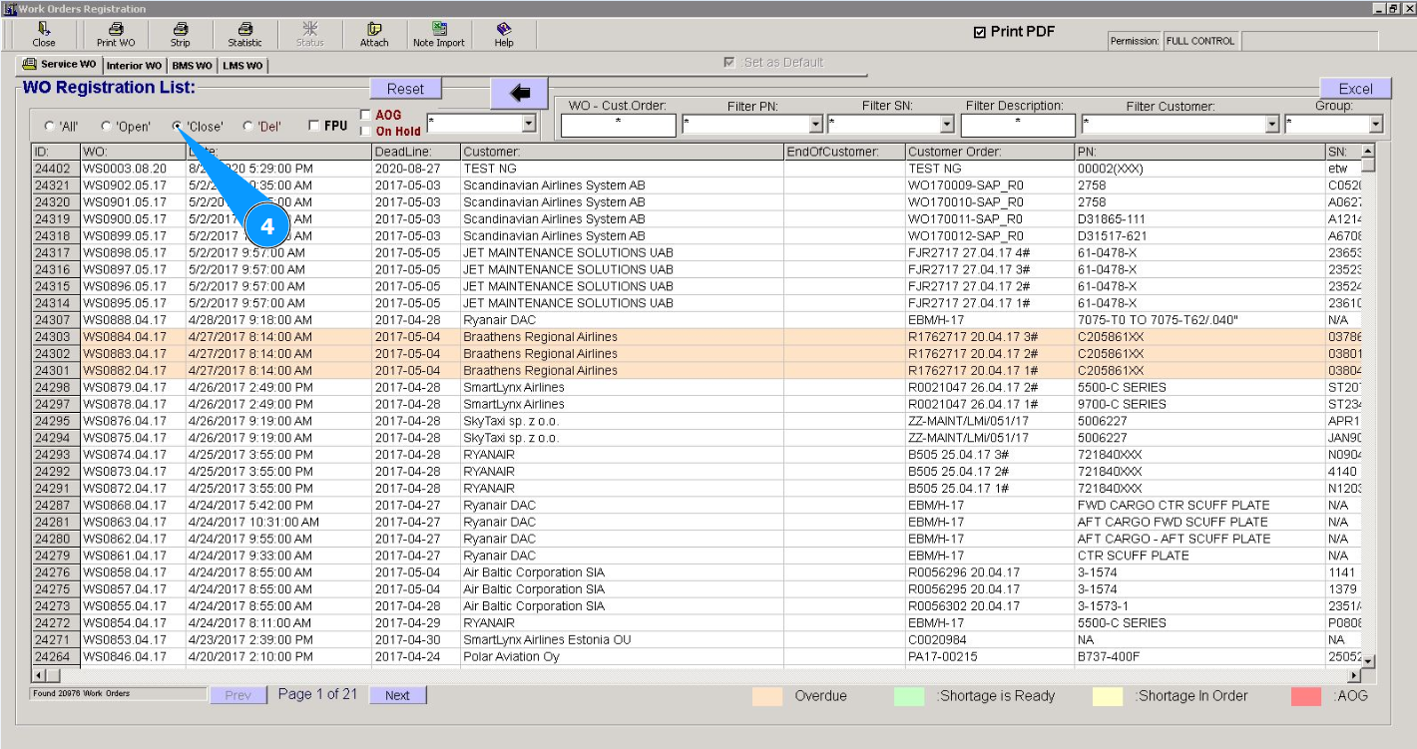Click the Reset button
This screenshot has height=749, width=1417.
(x=405, y=89)
